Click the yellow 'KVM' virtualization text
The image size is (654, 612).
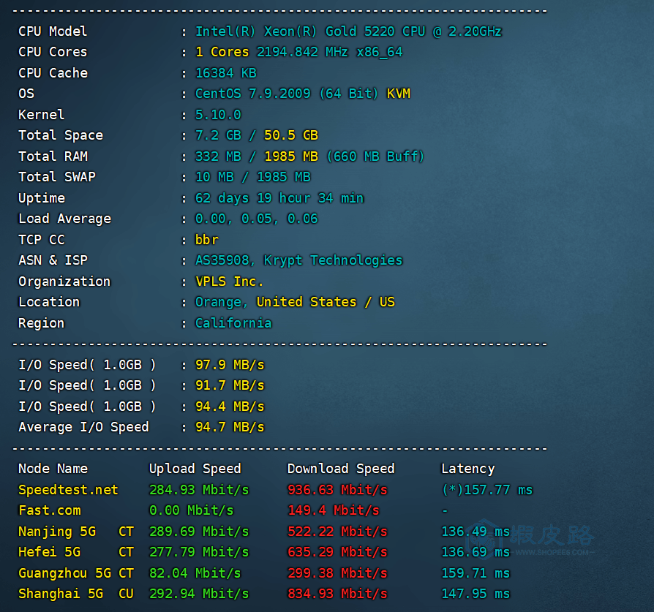pyautogui.click(x=398, y=94)
